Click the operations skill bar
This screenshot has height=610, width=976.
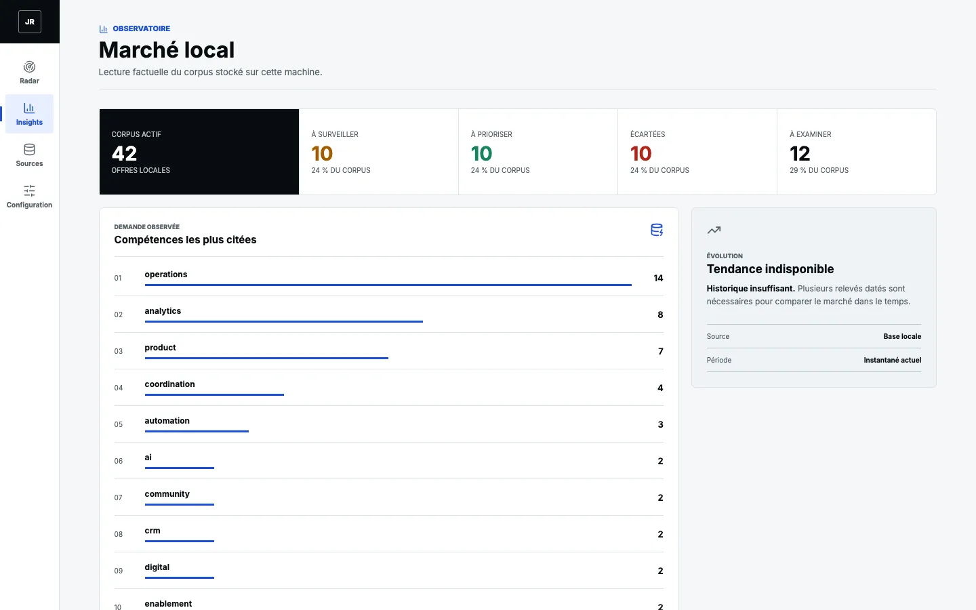388,285
